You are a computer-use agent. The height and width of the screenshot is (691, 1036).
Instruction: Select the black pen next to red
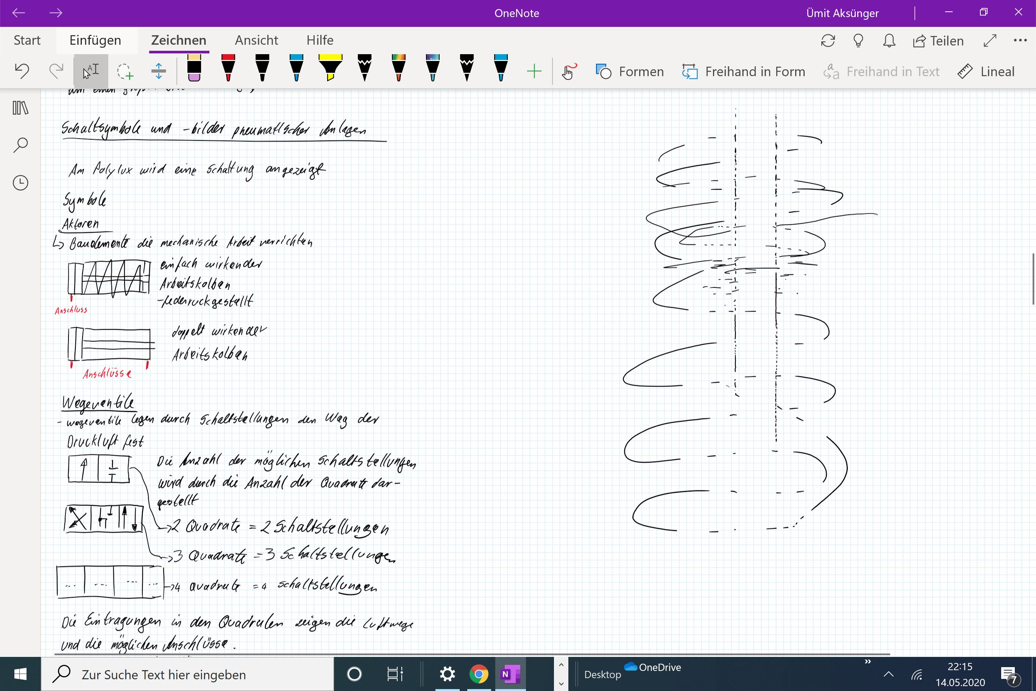(x=262, y=68)
